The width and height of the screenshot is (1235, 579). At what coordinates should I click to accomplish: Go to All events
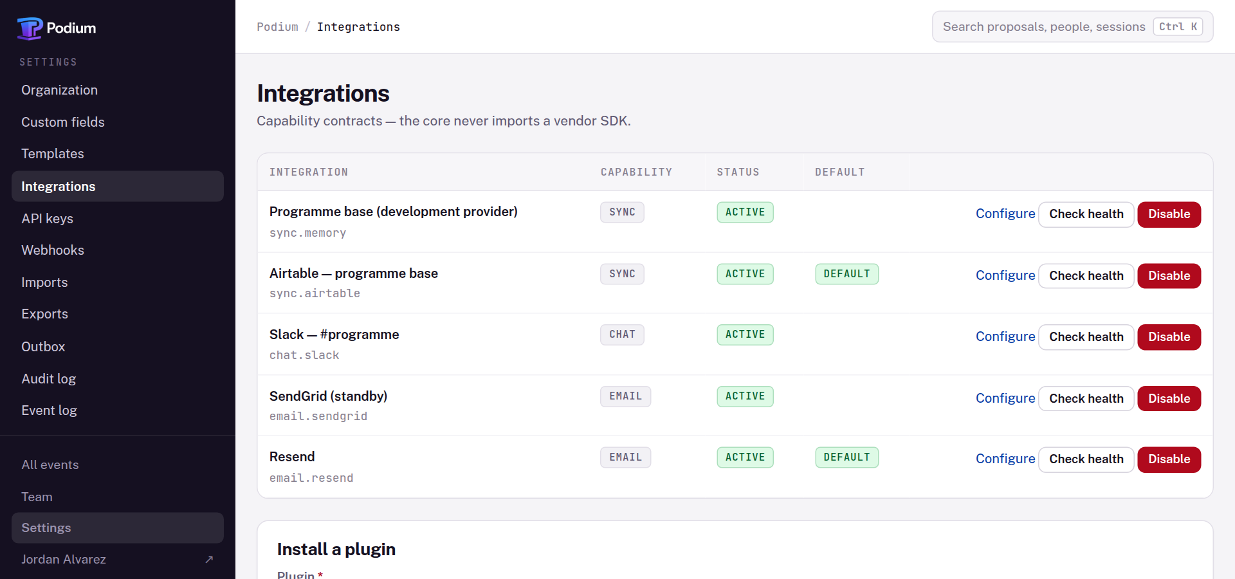pos(118,465)
